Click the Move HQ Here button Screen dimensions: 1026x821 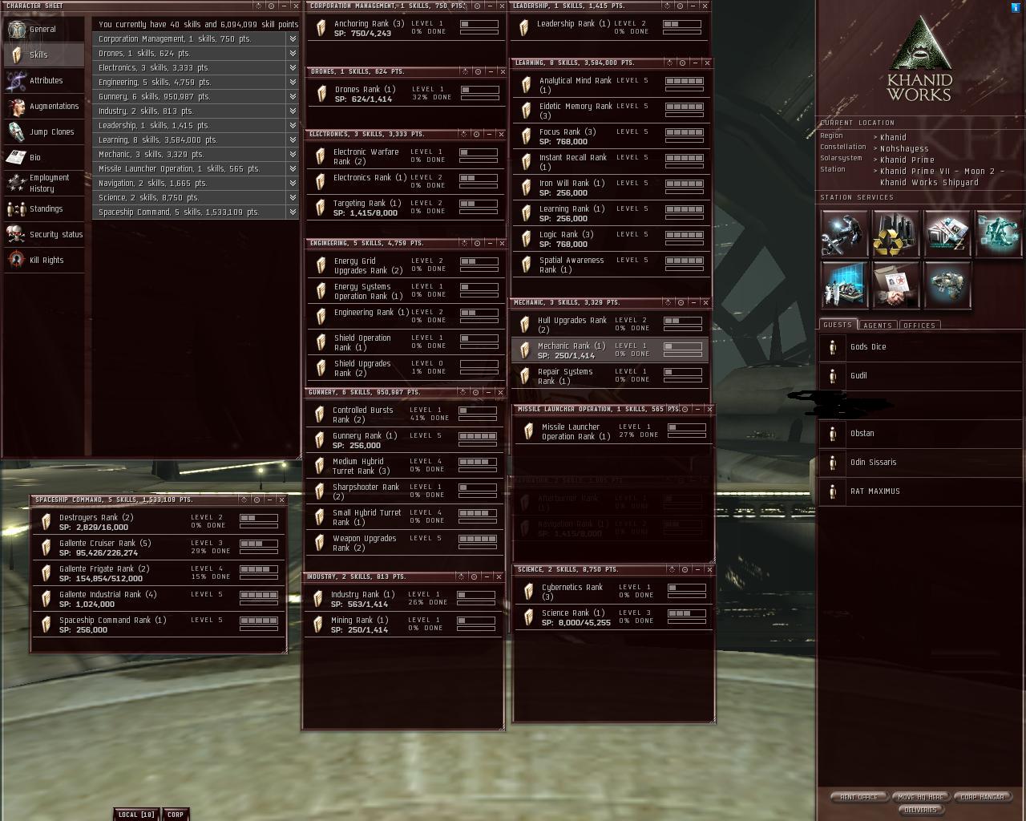pyautogui.click(x=921, y=797)
